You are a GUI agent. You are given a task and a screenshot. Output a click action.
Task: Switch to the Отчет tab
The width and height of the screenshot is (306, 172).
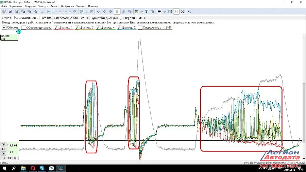point(6,18)
